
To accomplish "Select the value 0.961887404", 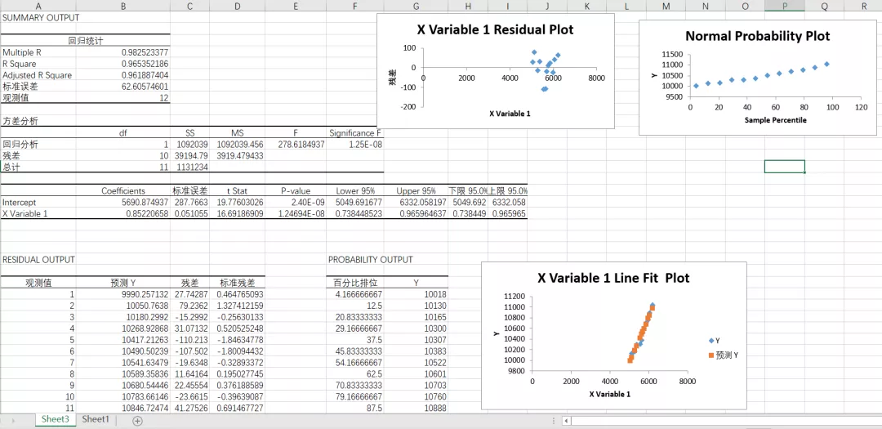I will point(122,75).
